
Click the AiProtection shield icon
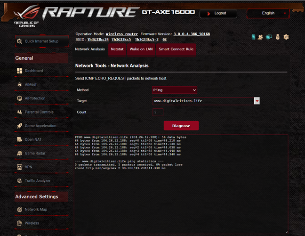[x=19, y=98]
